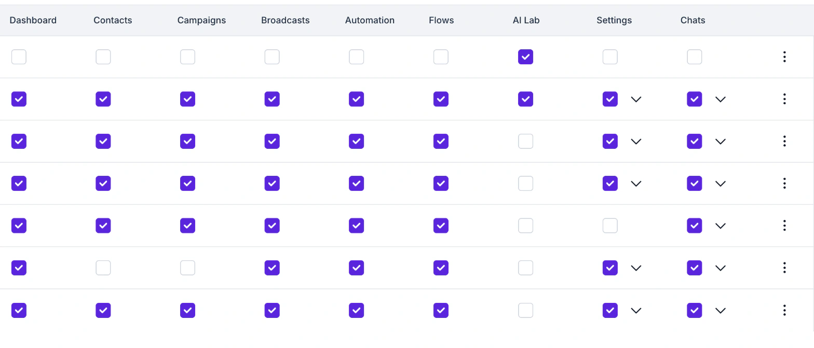814x348 pixels.
Task: Click the AI Lab column header
Action: point(526,20)
